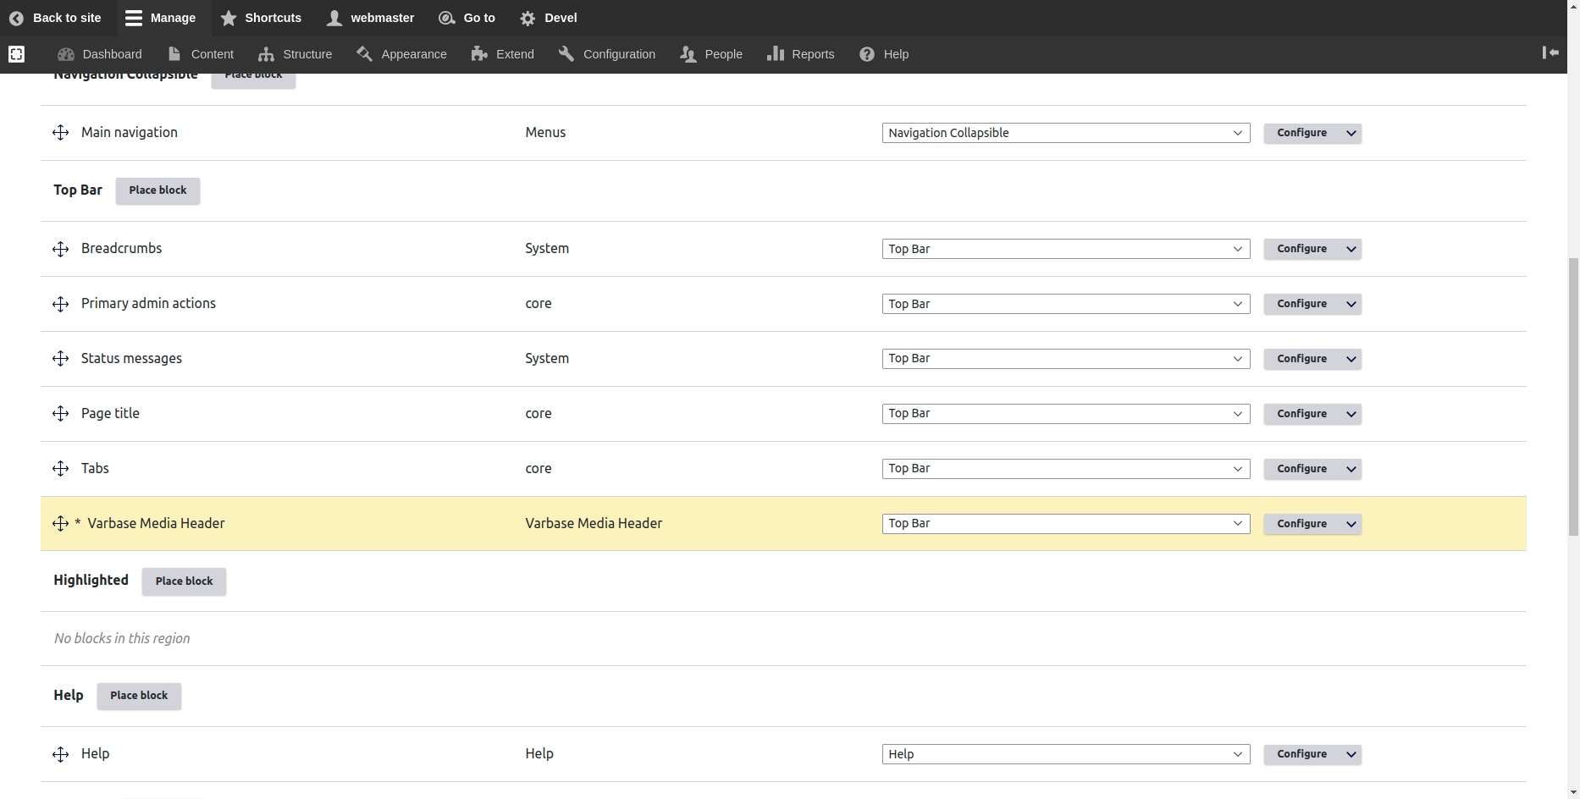The width and height of the screenshot is (1580, 799).
Task: Expand more actions for Breadcrumbs block
Action: click(1351, 249)
